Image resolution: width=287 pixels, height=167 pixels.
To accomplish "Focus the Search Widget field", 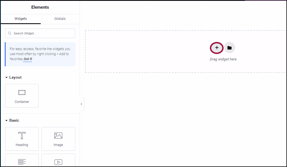I will point(42,33).
